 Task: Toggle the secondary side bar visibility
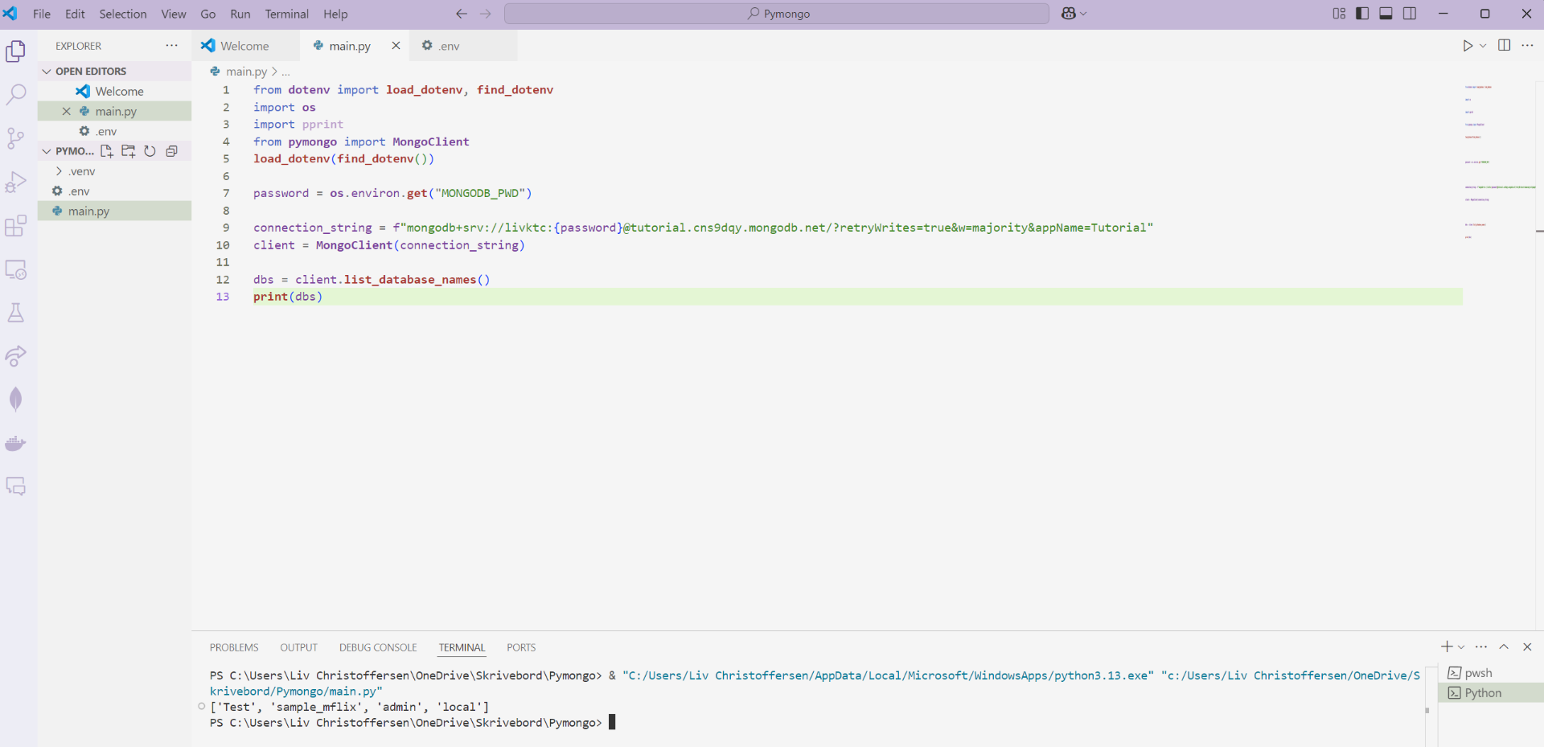(x=1410, y=14)
